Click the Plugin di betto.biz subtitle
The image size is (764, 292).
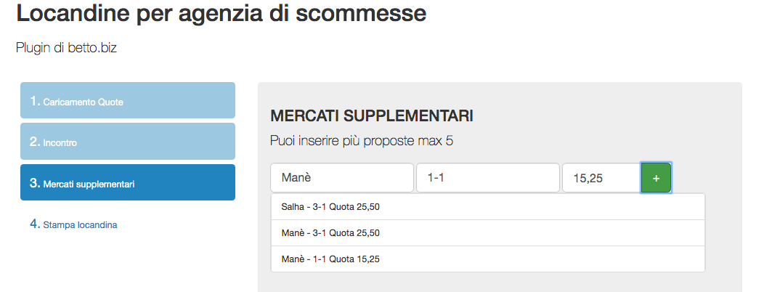click(x=66, y=49)
